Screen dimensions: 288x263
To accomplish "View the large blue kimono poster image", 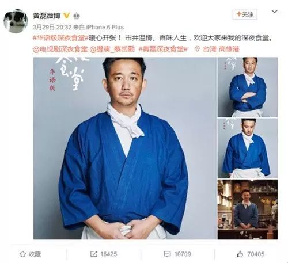I will coord(125,148).
